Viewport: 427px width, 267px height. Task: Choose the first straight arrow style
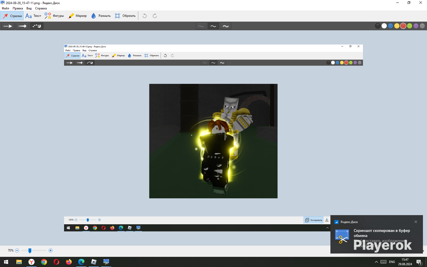coord(8,26)
